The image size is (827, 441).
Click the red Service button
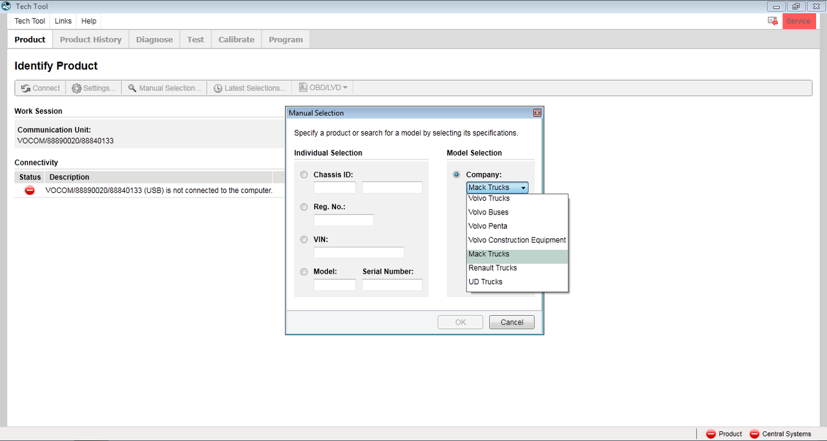(x=799, y=21)
